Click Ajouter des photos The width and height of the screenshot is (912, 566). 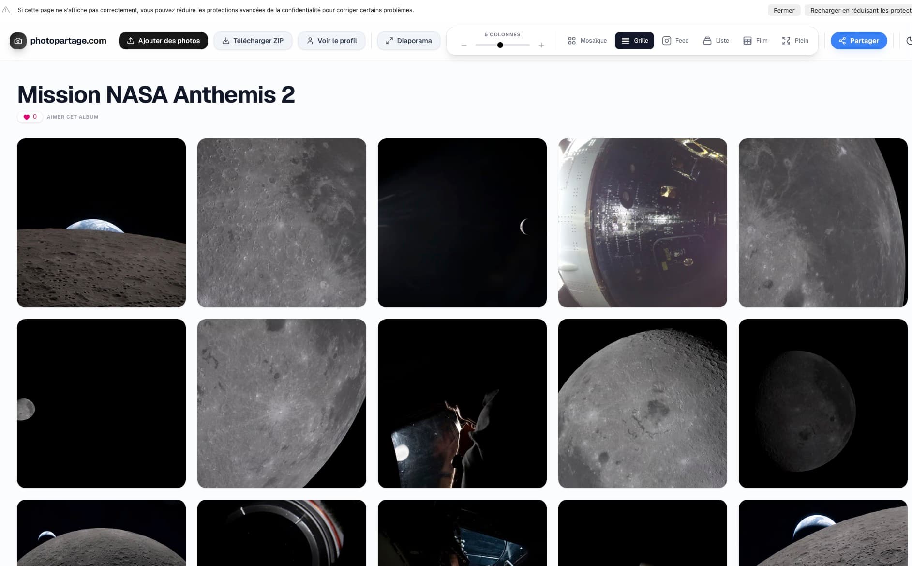(163, 41)
